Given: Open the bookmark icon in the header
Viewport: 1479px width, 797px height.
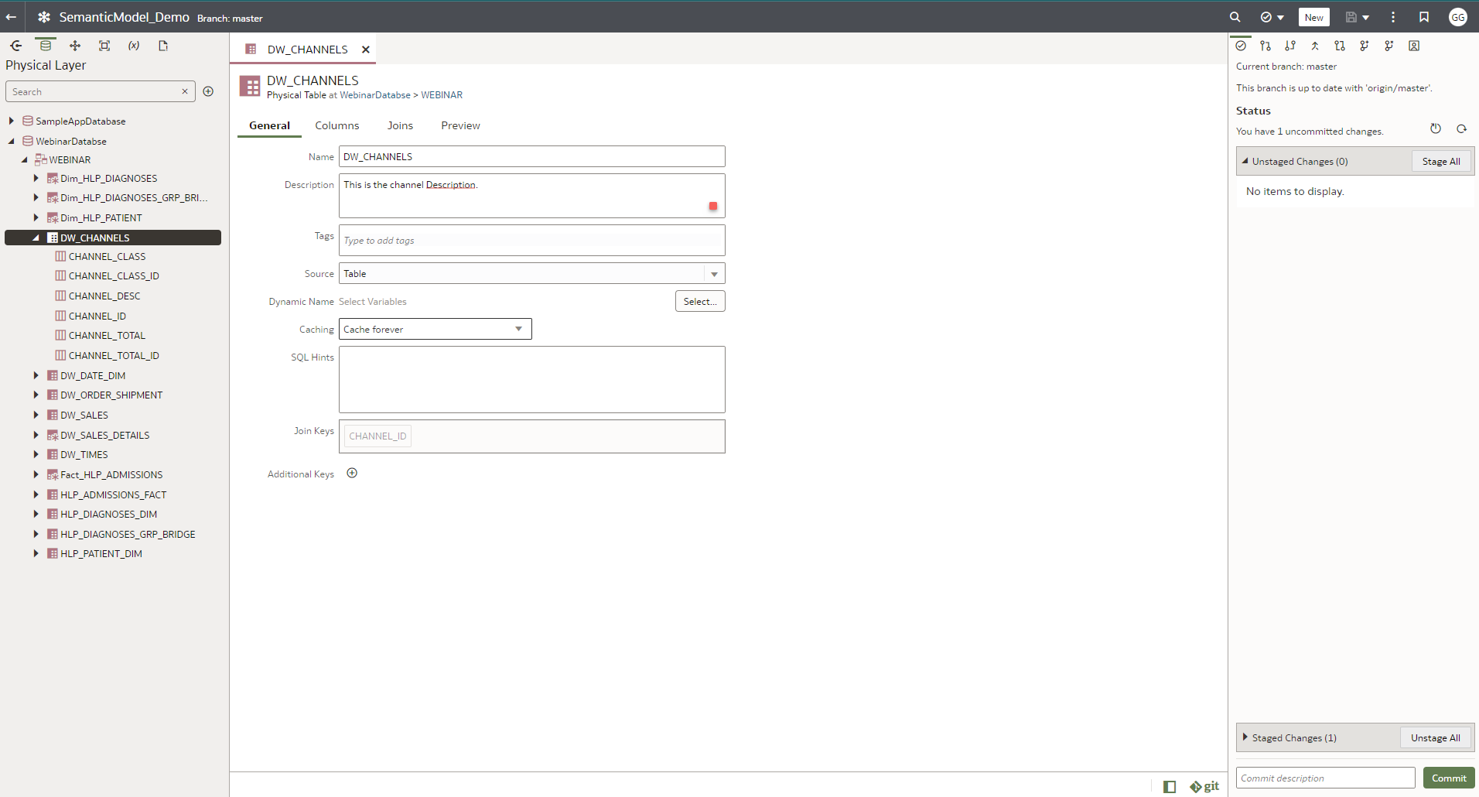Looking at the screenshot, I should 1423,16.
